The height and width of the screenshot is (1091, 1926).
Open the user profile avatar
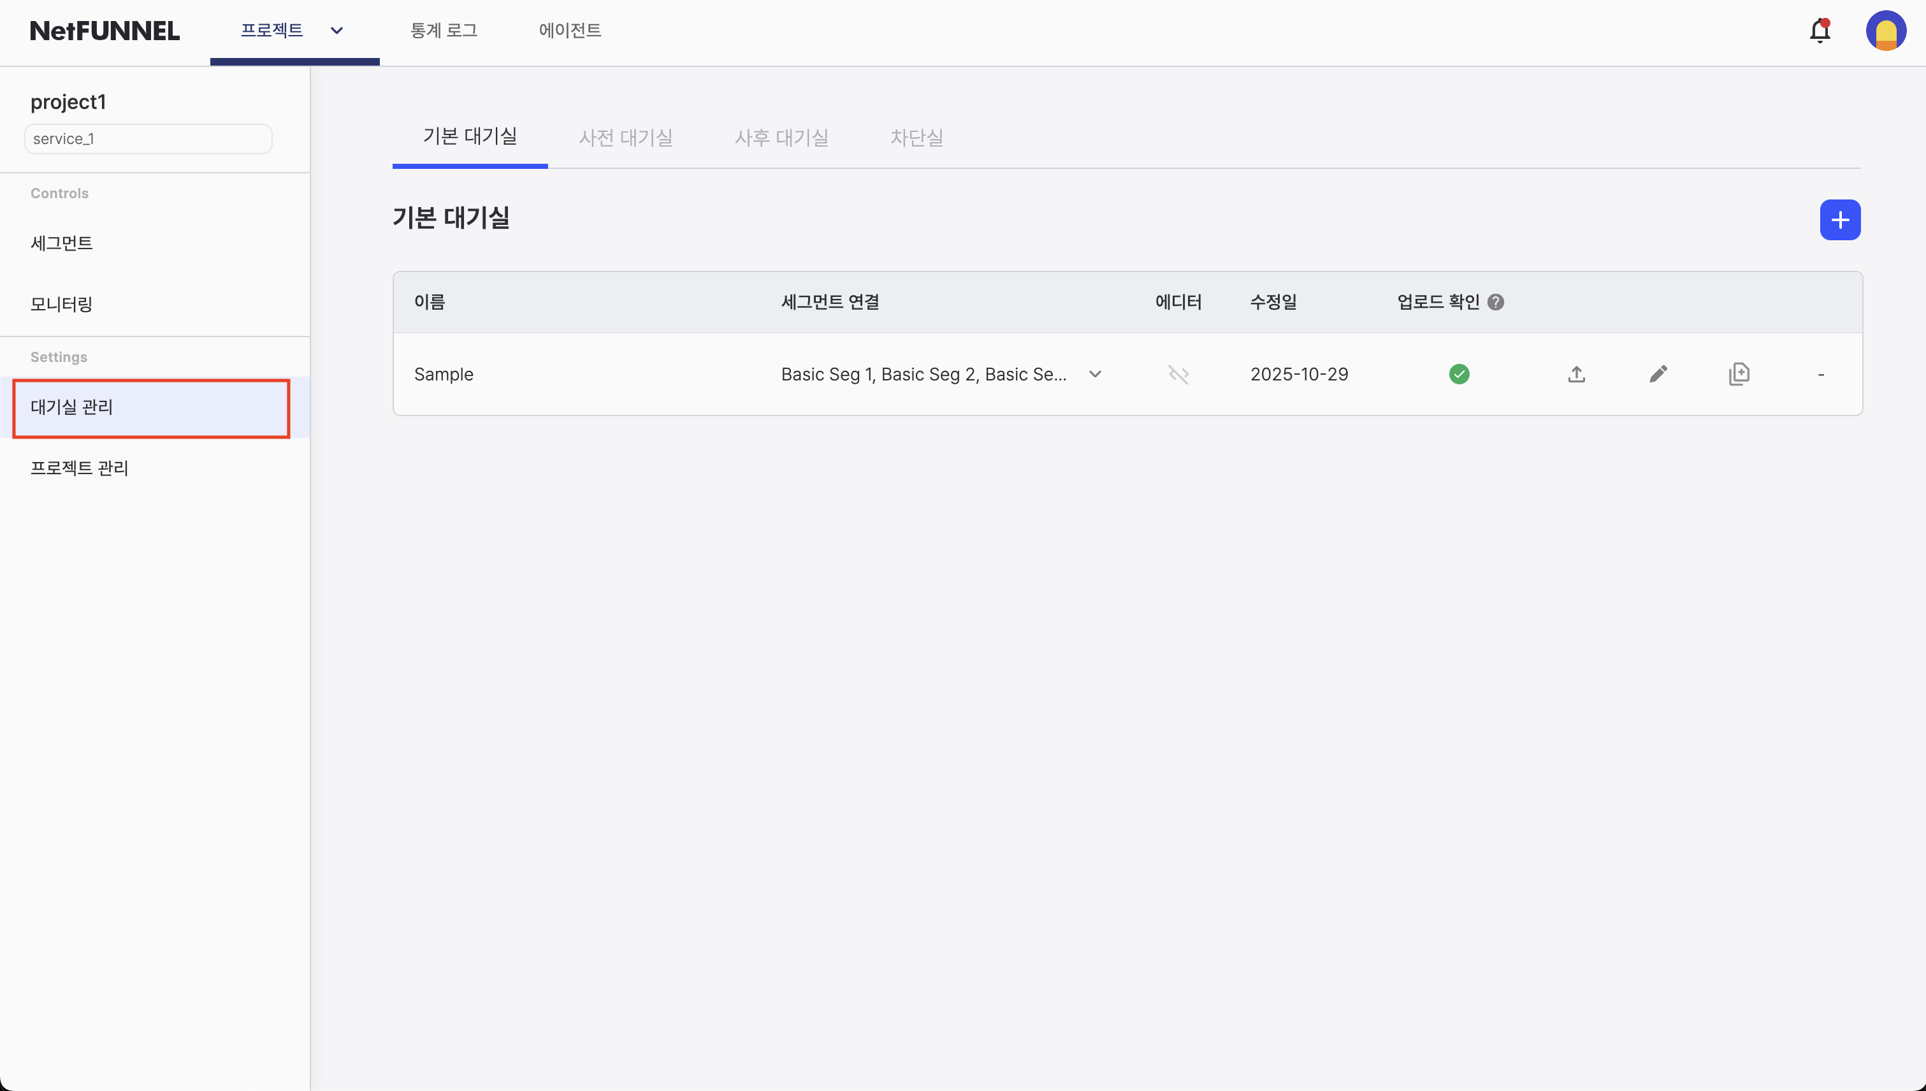click(1886, 31)
